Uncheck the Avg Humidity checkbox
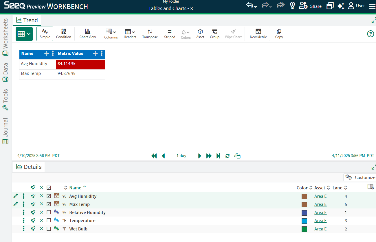 click(x=49, y=196)
